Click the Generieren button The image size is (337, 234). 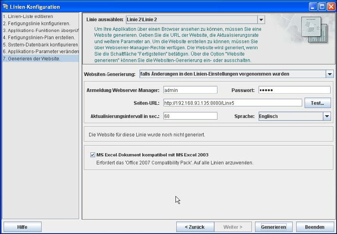point(273,227)
